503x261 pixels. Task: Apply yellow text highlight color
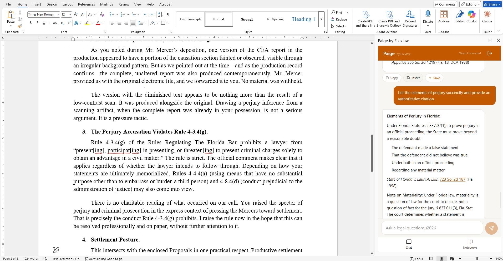(87, 23)
